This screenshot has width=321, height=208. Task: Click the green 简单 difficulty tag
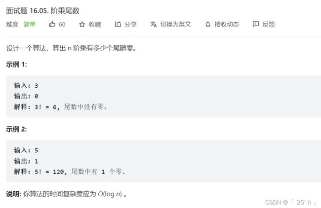(30, 24)
